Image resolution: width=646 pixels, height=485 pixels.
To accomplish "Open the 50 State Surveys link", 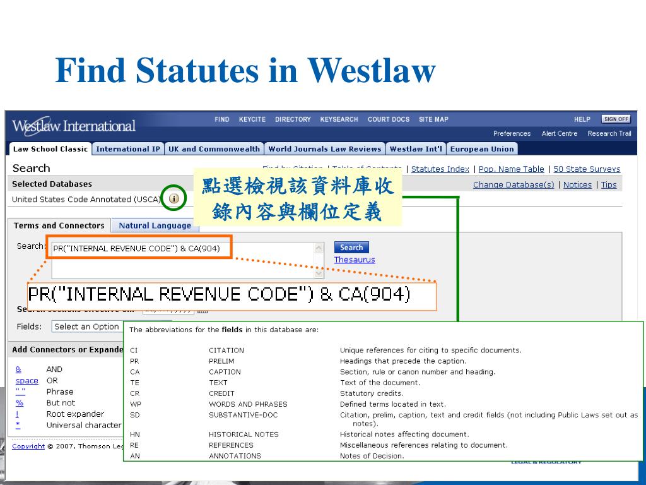I will (x=587, y=169).
